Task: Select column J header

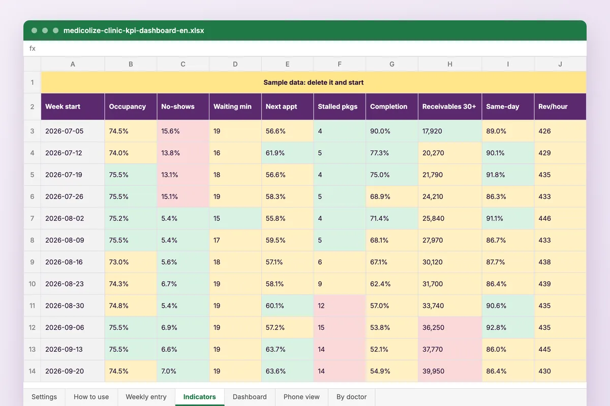Action: (560, 64)
